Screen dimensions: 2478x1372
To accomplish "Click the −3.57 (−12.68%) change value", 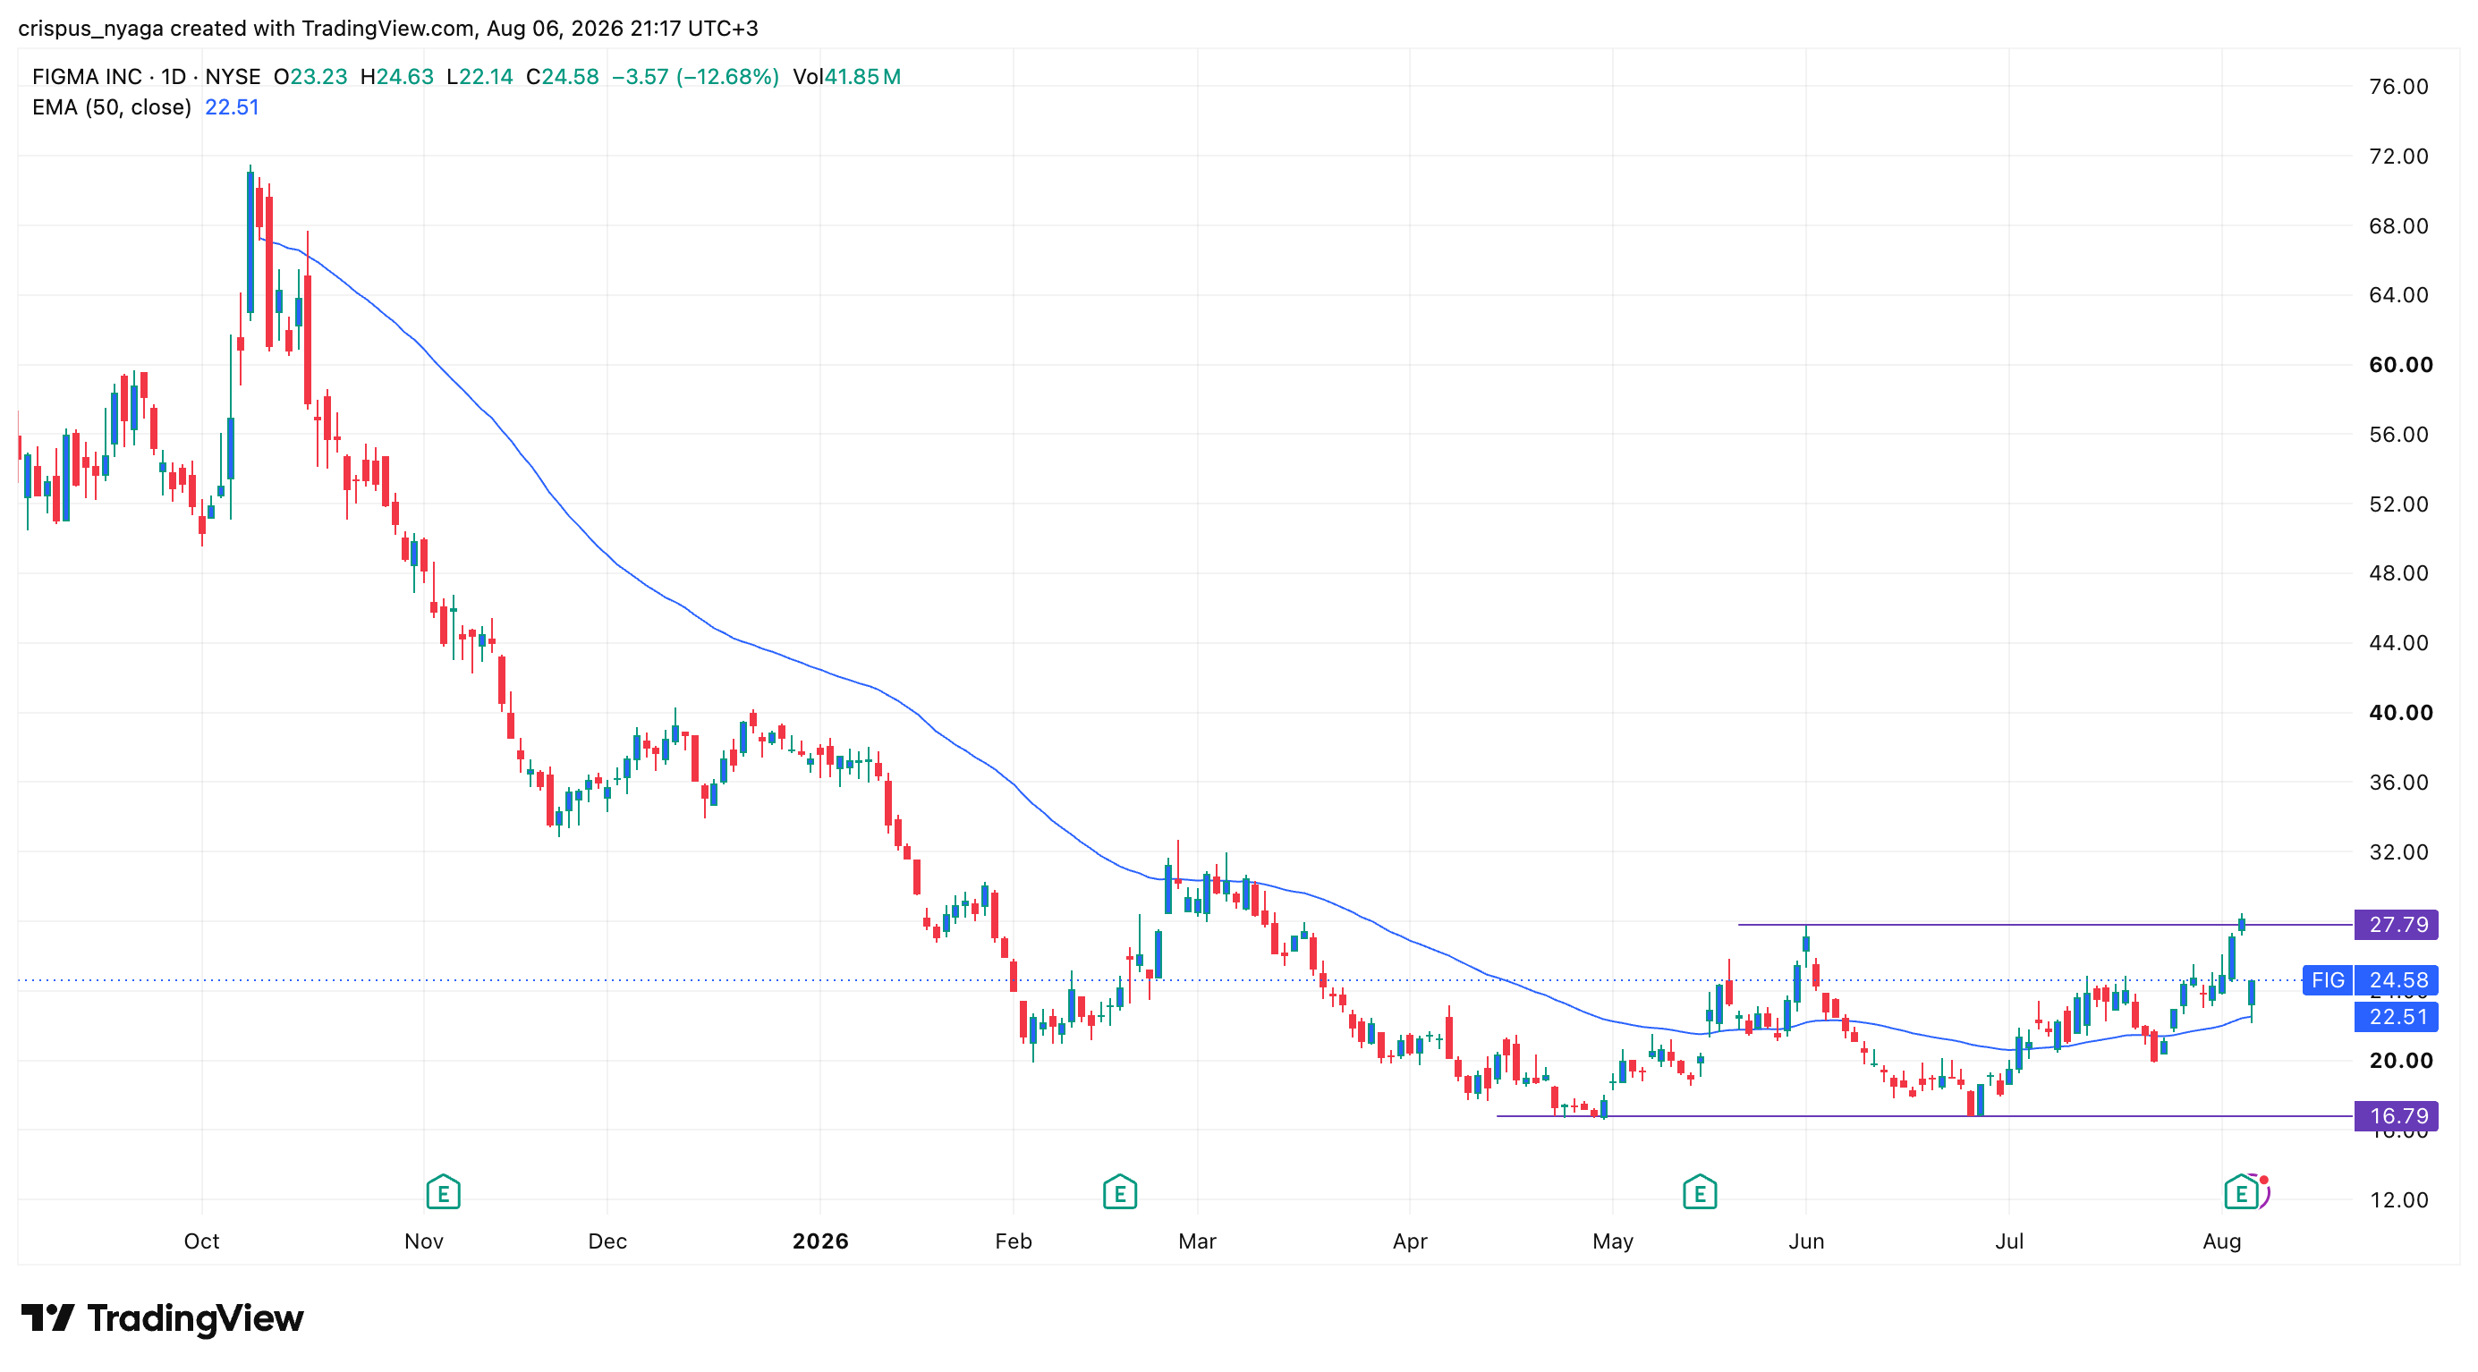I will coord(695,77).
